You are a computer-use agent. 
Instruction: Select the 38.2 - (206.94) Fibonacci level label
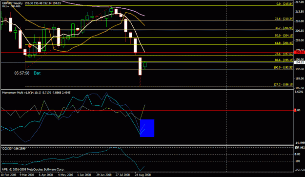(284, 28)
